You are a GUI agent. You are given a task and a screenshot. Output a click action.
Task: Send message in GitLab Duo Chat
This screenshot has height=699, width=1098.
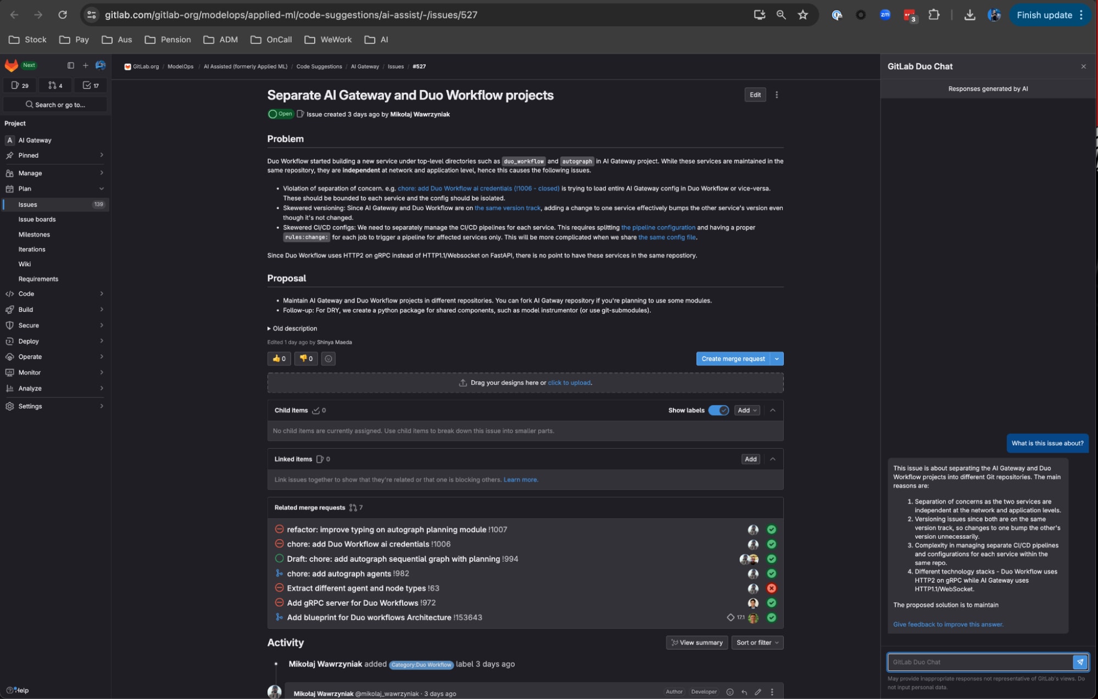pyautogui.click(x=1080, y=662)
